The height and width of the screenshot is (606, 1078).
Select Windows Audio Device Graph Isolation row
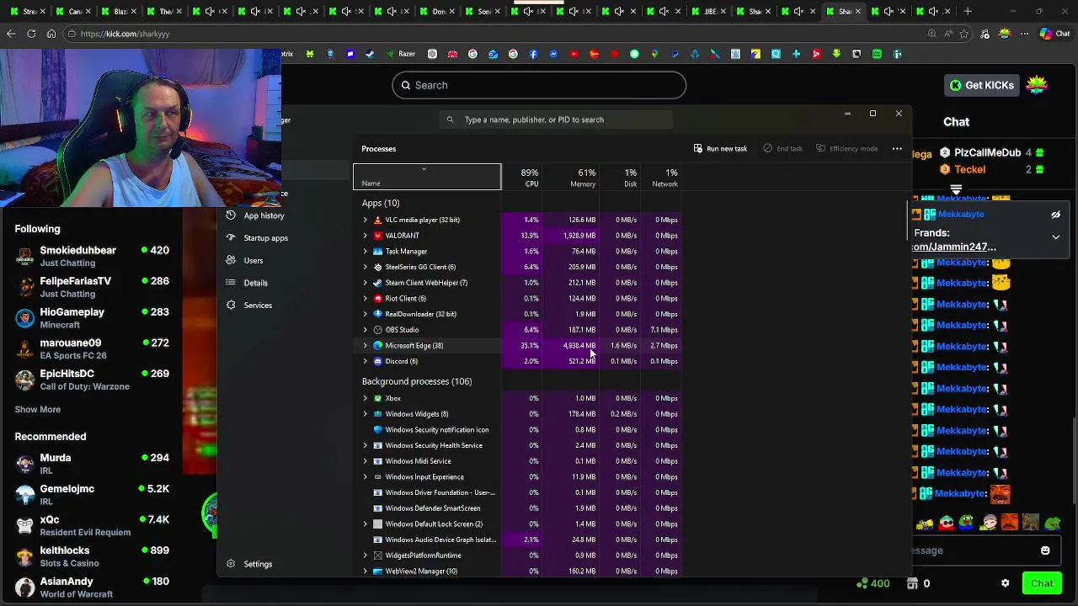click(x=518, y=540)
